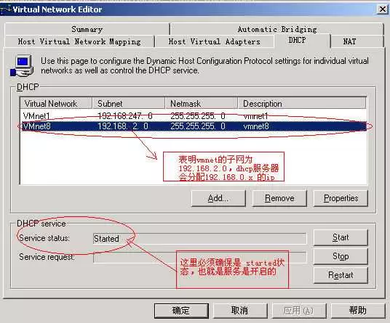This screenshot has height=323, width=390.
Task: Click the network computer icon beside description
Action: tap(22, 66)
